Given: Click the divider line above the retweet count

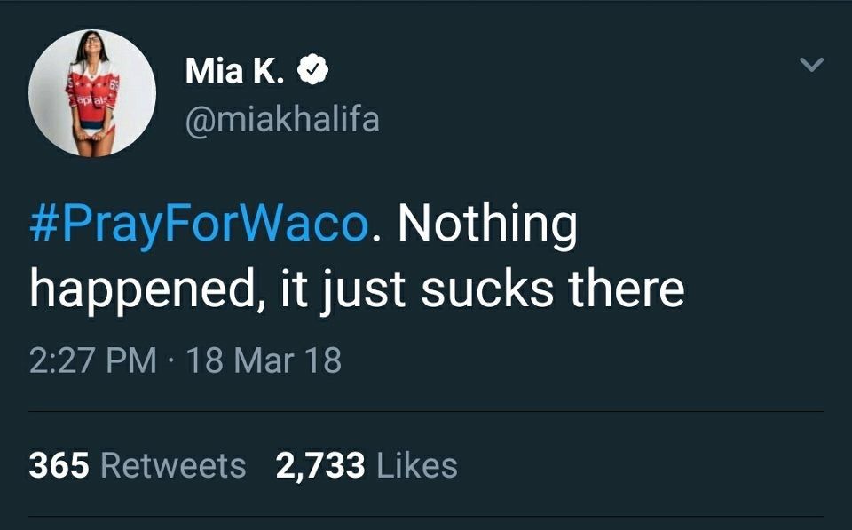Looking at the screenshot, I should [426, 412].
